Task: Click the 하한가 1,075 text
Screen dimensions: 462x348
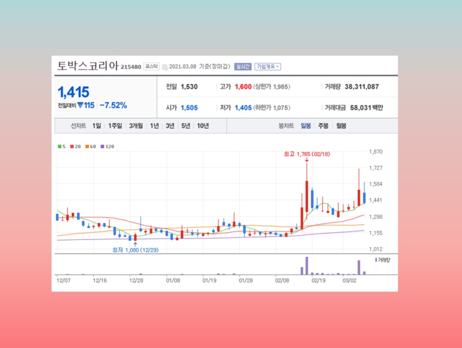Action: click(x=272, y=108)
